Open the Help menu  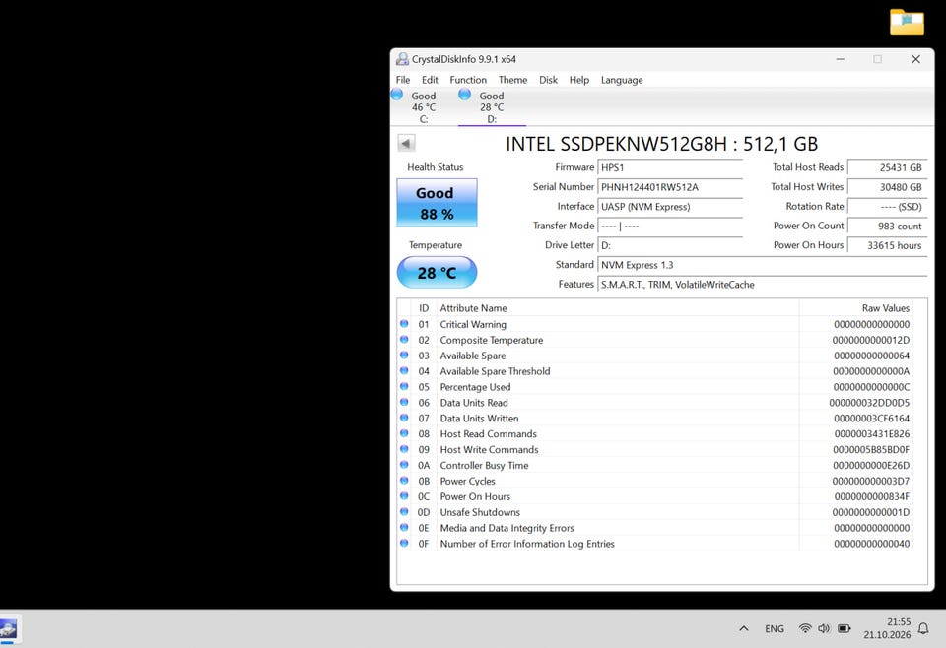pyautogui.click(x=579, y=80)
